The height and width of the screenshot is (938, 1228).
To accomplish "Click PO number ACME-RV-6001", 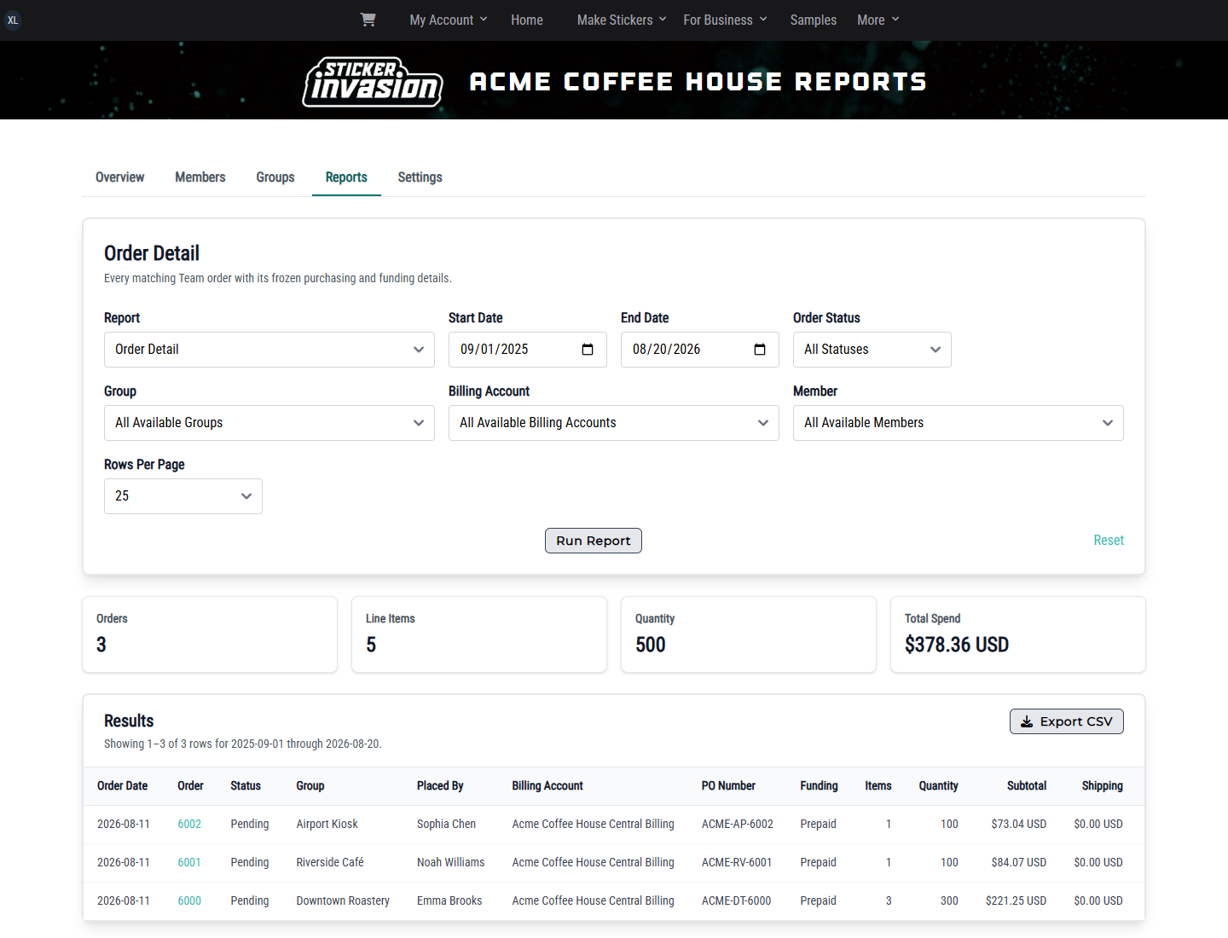I will point(737,862).
